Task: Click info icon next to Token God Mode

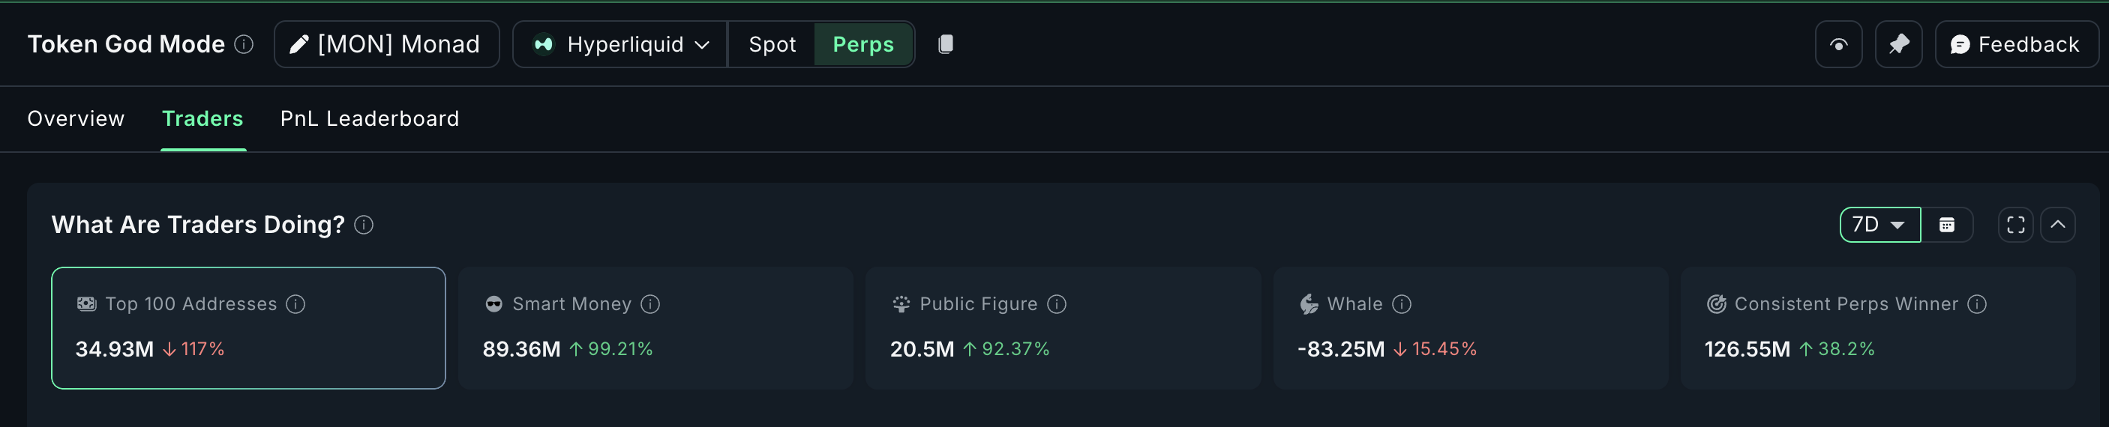Action: [x=244, y=44]
